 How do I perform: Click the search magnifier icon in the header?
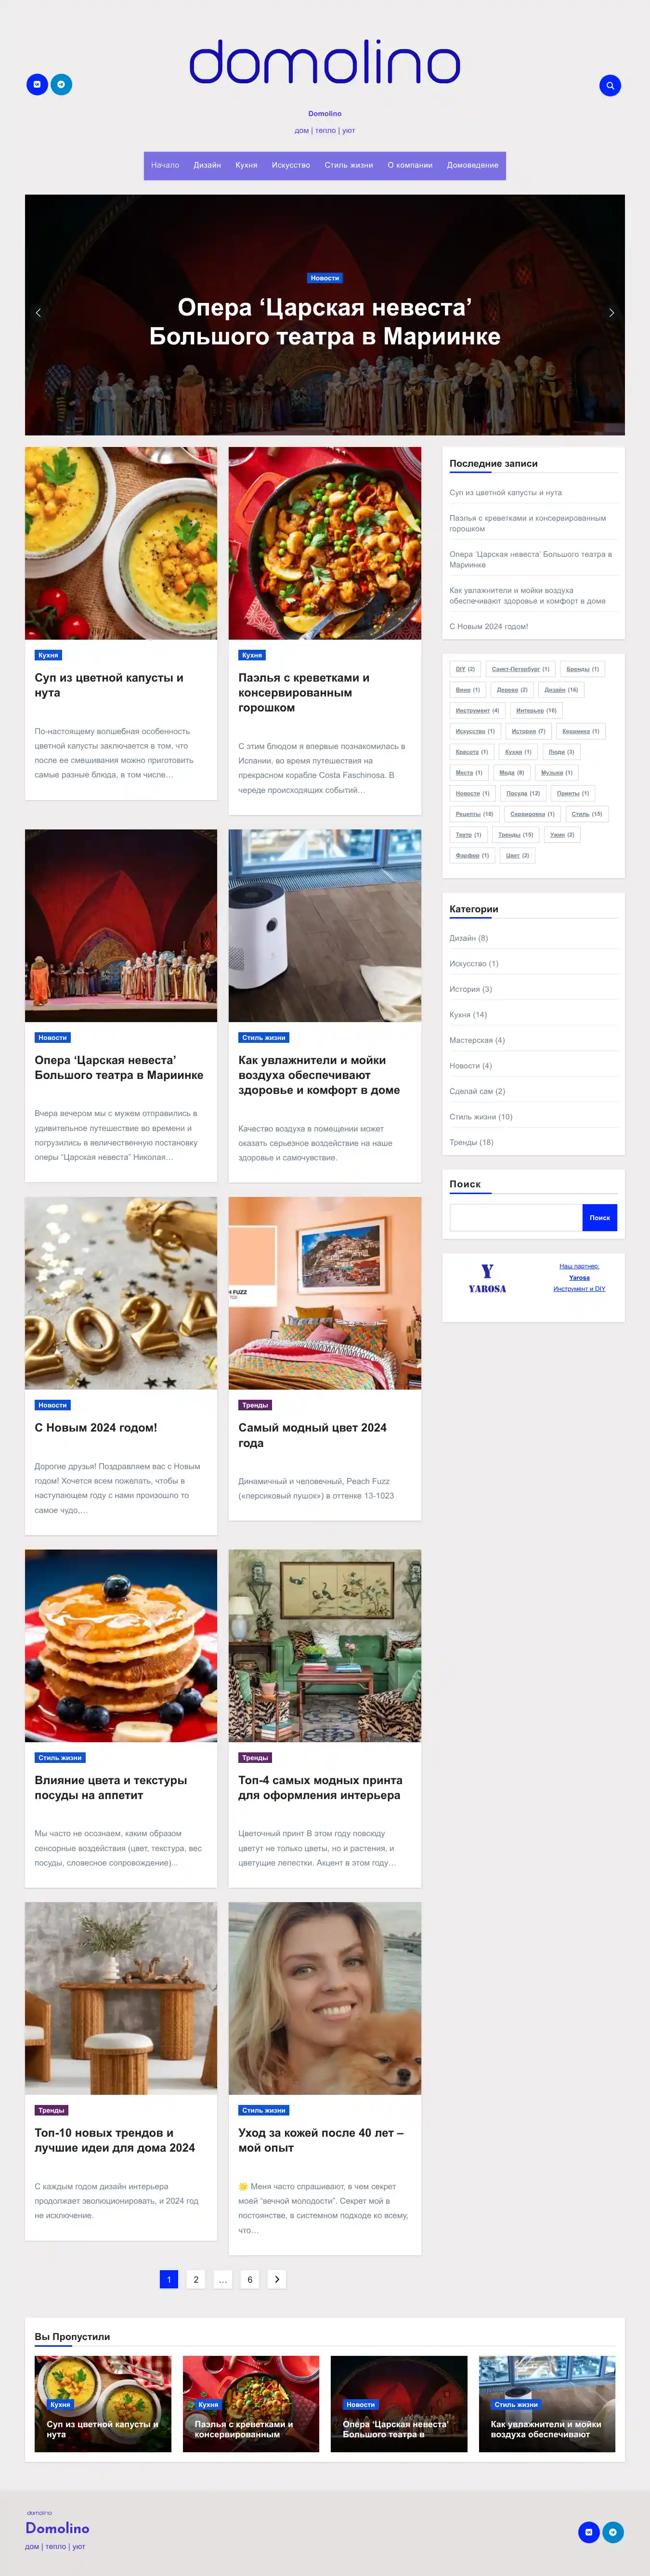(610, 85)
